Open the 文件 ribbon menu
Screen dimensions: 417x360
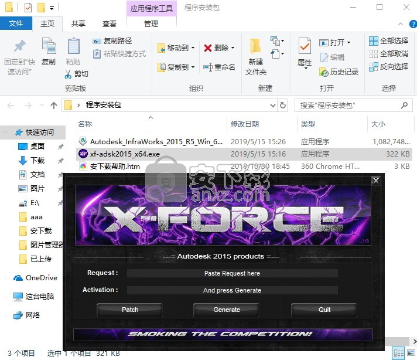pyautogui.click(x=16, y=23)
